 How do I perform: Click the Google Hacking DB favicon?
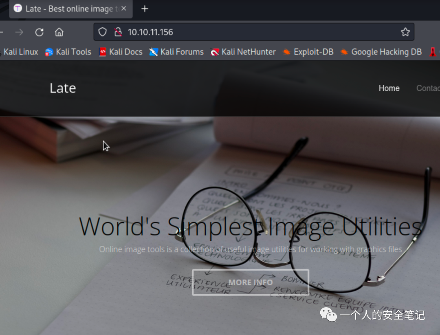(344, 52)
